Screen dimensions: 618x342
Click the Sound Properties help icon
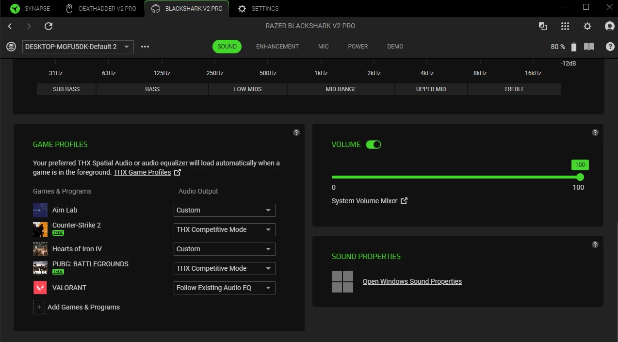click(x=595, y=244)
